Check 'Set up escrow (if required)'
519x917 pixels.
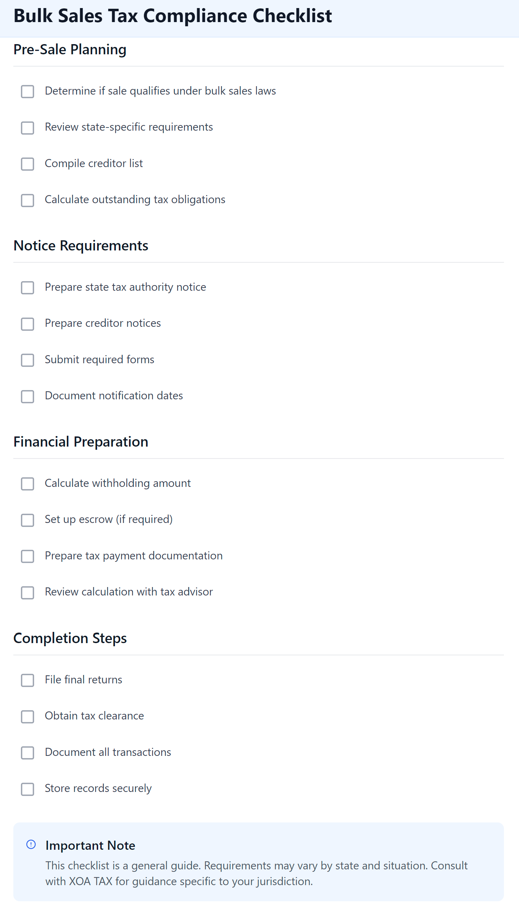pos(27,520)
